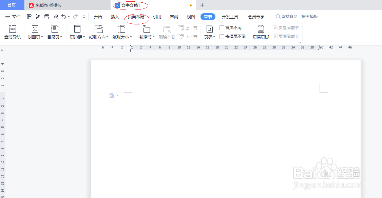Image resolution: width=382 pixels, height=198 pixels.
Task: Click the 查找命令 search icon
Action: (278, 16)
